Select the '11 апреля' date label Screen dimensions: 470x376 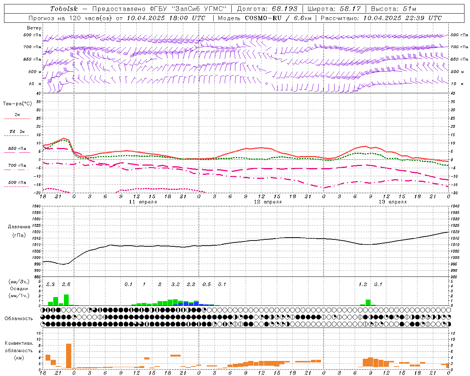click(x=143, y=202)
